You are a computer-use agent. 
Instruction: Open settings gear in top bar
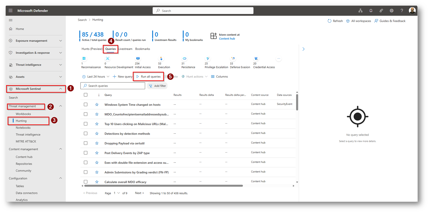click(x=391, y=11)
